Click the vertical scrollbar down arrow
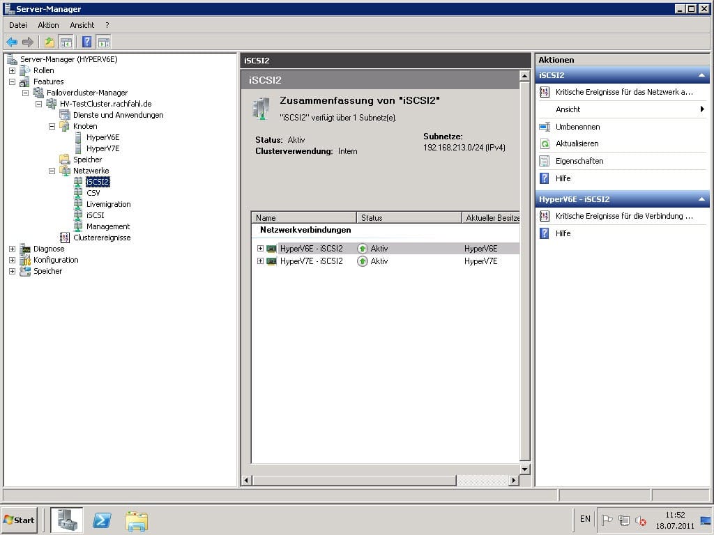 [524, 469]
